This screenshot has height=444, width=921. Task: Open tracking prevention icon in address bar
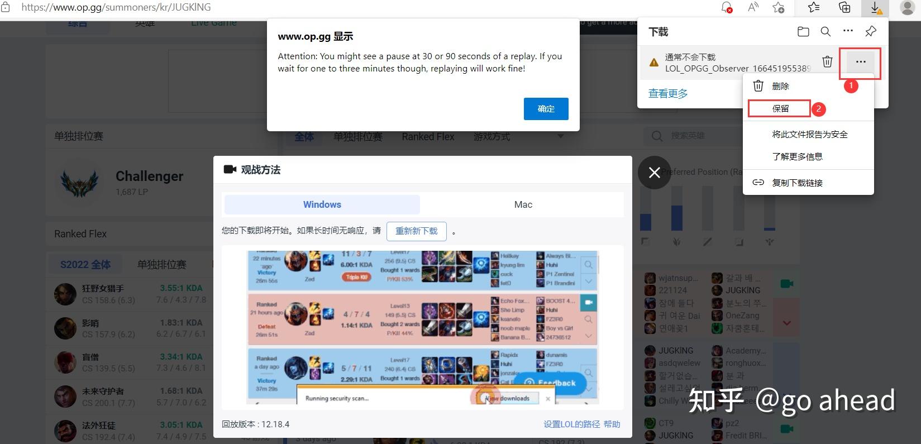[x=726, y=7]
